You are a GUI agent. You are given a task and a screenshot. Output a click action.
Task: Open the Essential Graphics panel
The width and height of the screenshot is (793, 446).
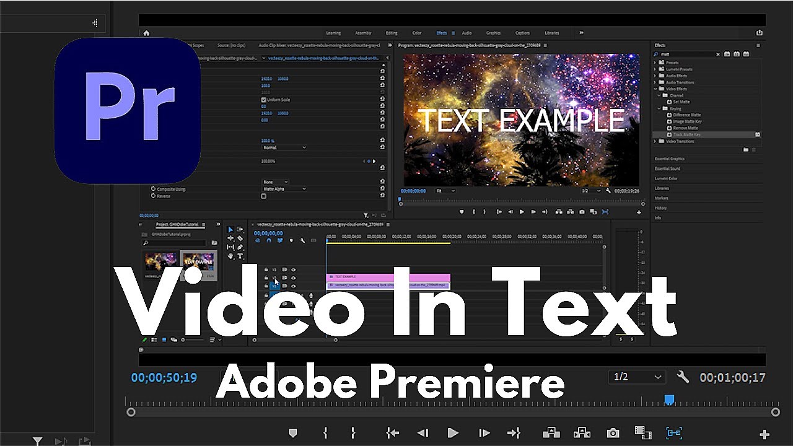[x=670, y=159]
